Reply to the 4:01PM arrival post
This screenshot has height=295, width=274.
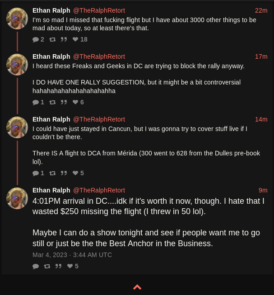[x=36, y=267]
